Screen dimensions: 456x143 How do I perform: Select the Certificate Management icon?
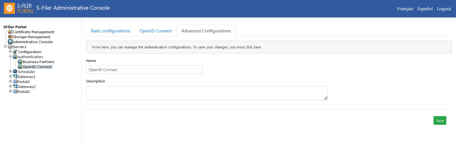click(x=10, y=32)
